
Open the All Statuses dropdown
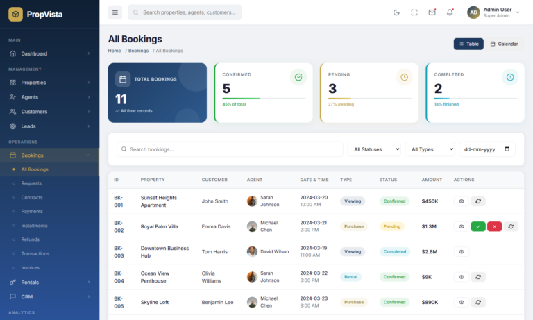pos(374,149)
